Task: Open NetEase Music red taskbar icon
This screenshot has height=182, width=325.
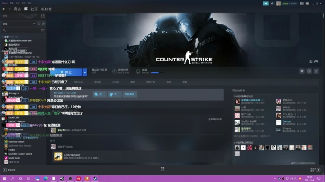Action: coord(79,178)
